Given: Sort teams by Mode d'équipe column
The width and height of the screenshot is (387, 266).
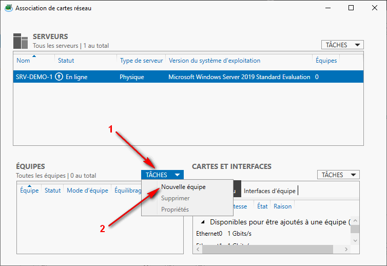Looking at the screenshot, I should coord(87,191).
